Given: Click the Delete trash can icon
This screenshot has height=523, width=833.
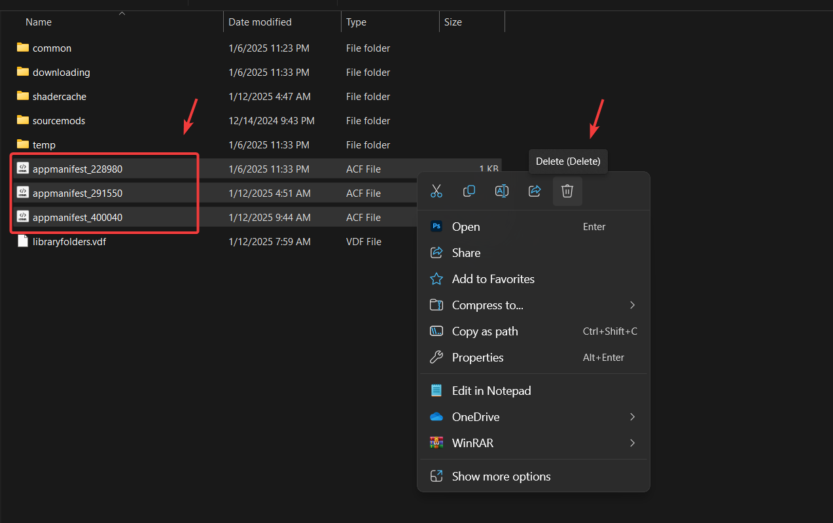Looking at the screenshot, I should pos(567,191).
